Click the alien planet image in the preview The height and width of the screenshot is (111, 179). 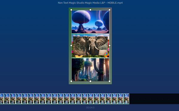coord(90,22)
